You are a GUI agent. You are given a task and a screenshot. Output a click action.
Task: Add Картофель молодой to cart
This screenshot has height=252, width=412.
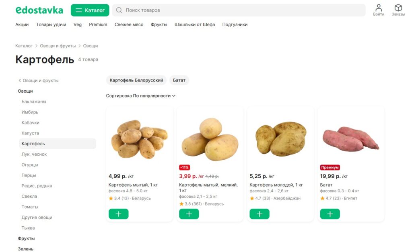tap(260, 214)
